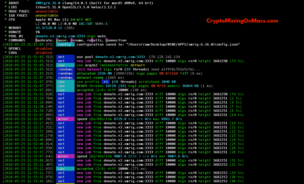Click the XMRig/6.26.0 version text
This screenshot has width=304, height=184.
coord(48,3)
